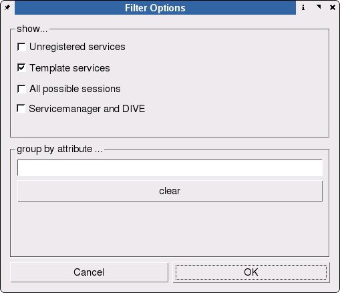
Task: Tick the All possible sessions checkbox
Action: [x=21, y=89]
